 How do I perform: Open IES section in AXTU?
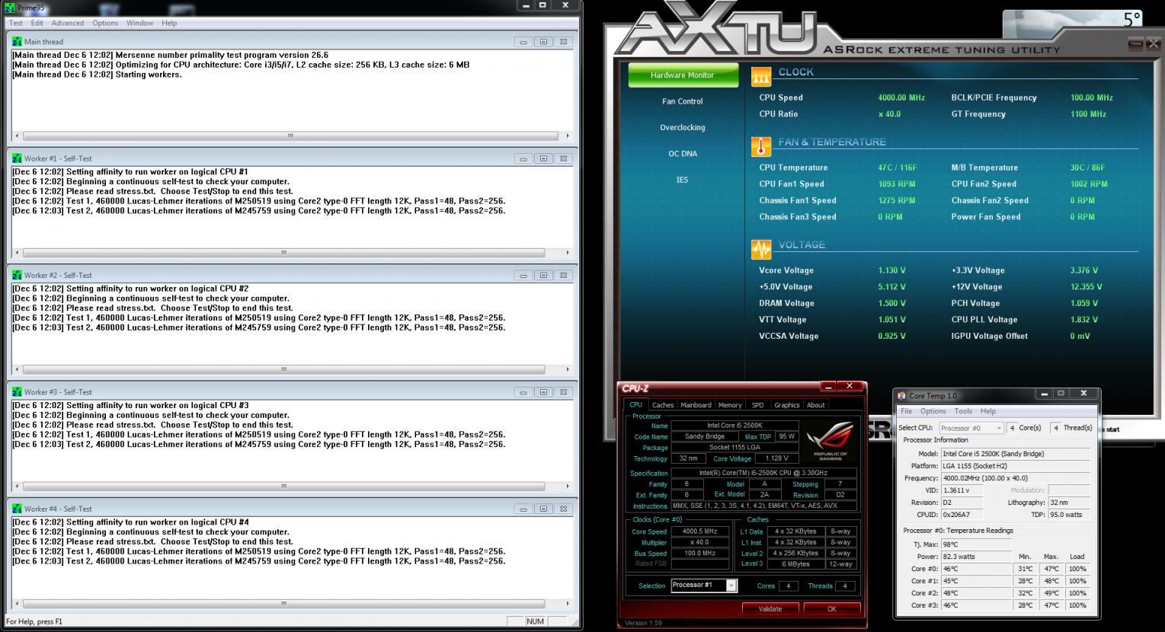pos(682,180)
